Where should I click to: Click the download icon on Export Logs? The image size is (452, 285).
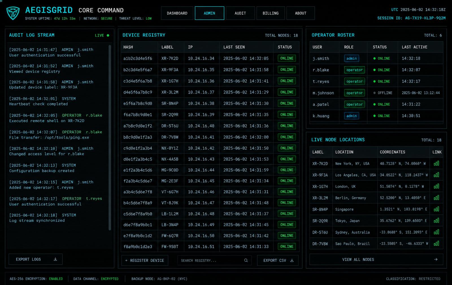55,259
